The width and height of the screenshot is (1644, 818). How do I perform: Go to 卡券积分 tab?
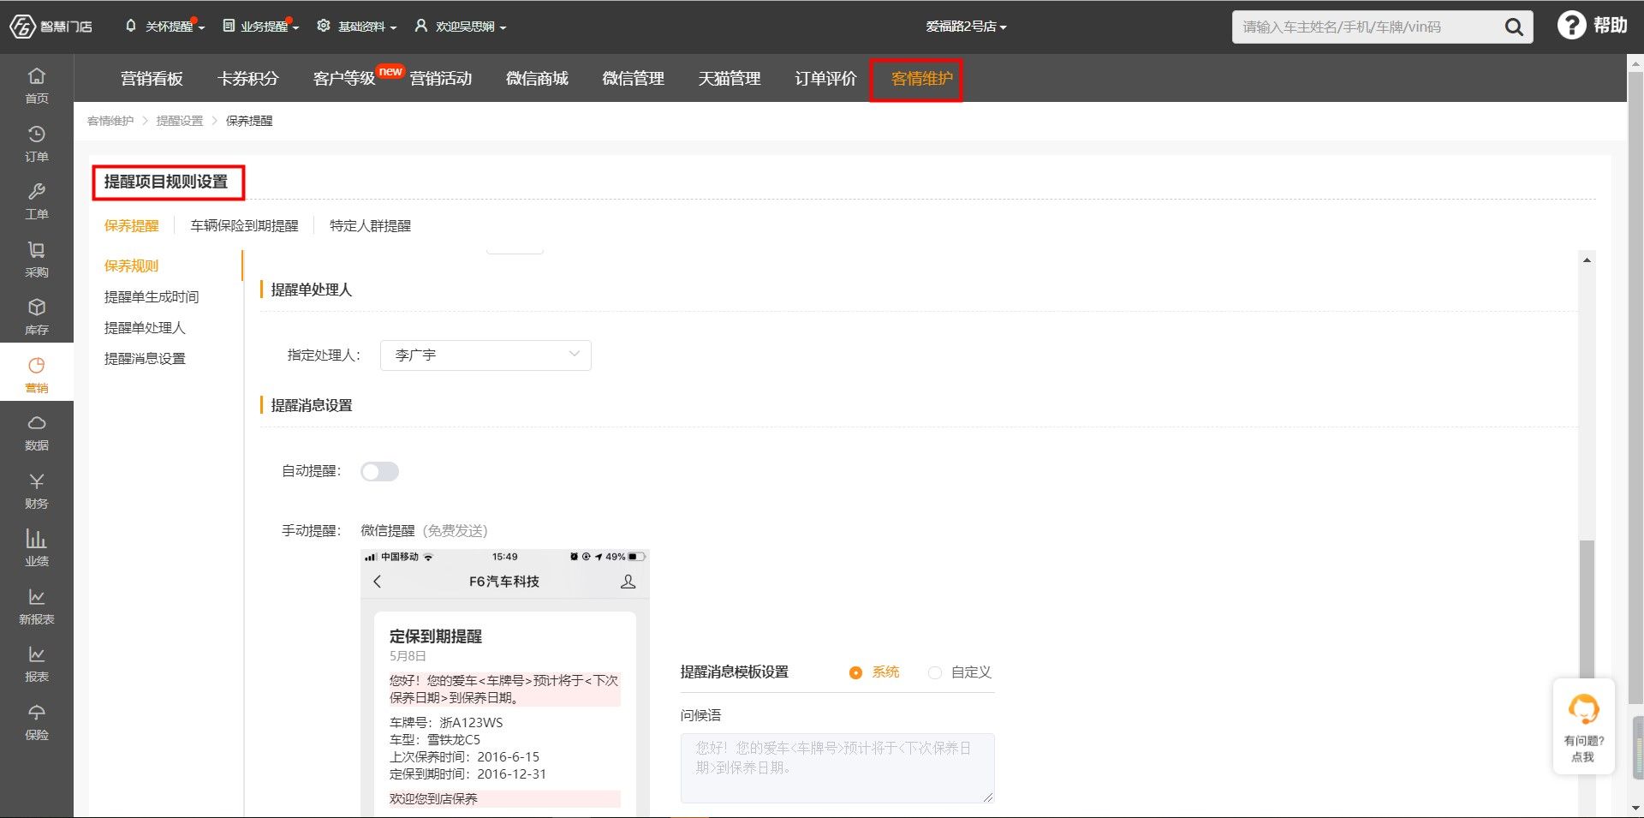(248, 79)
